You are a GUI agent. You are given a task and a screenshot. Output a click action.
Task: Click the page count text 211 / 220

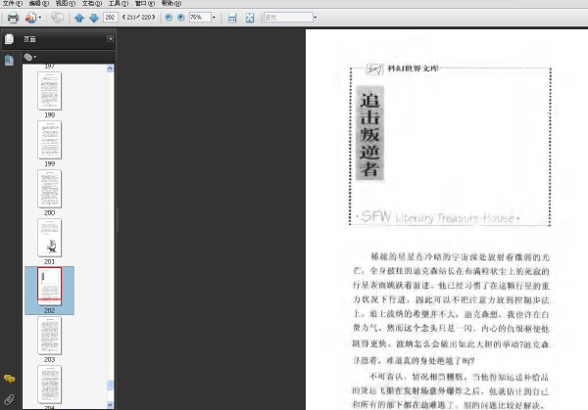[x=138, y=18]
